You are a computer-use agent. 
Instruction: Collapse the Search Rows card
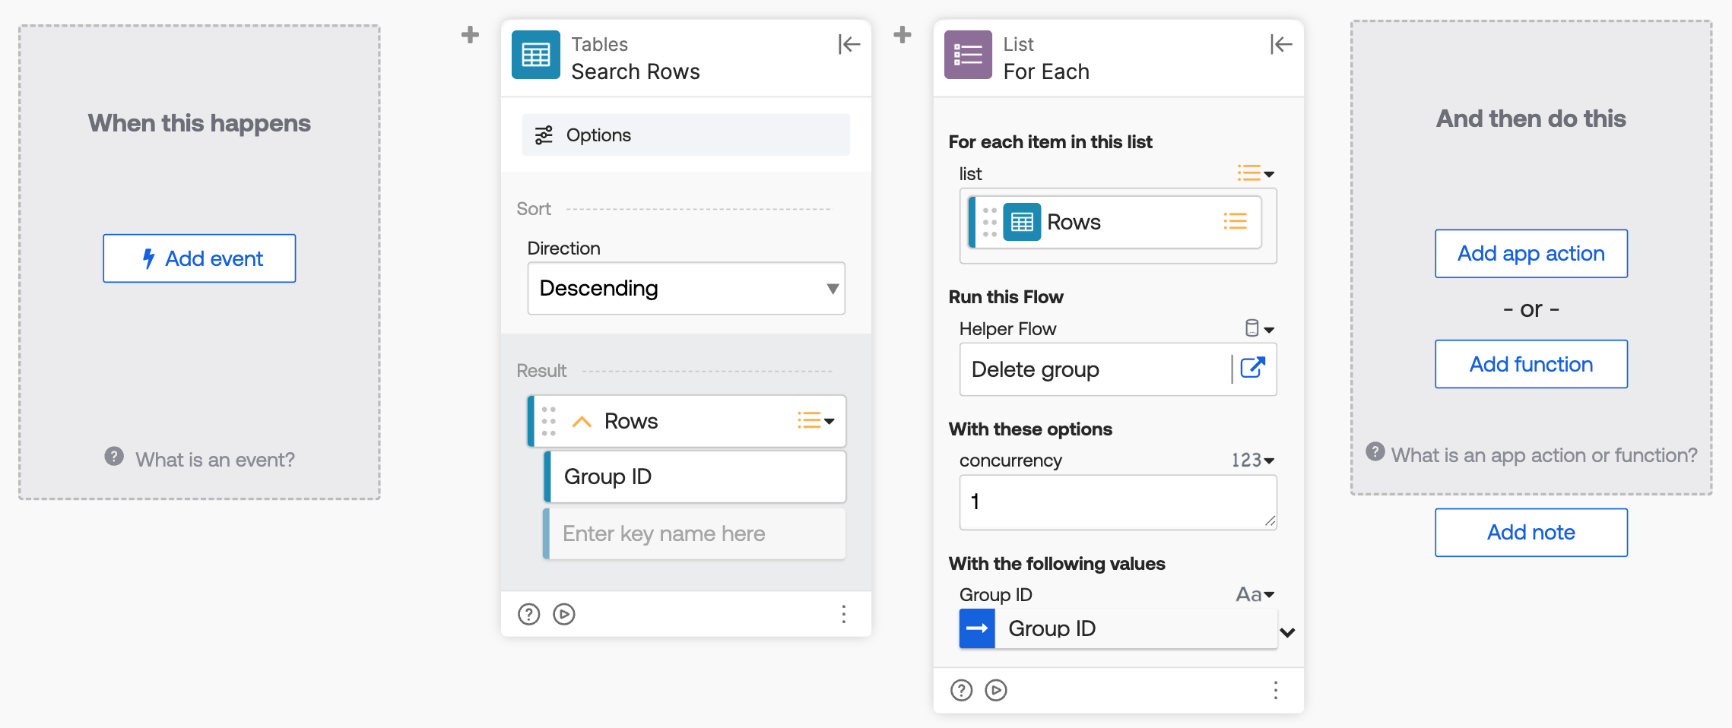849,45
